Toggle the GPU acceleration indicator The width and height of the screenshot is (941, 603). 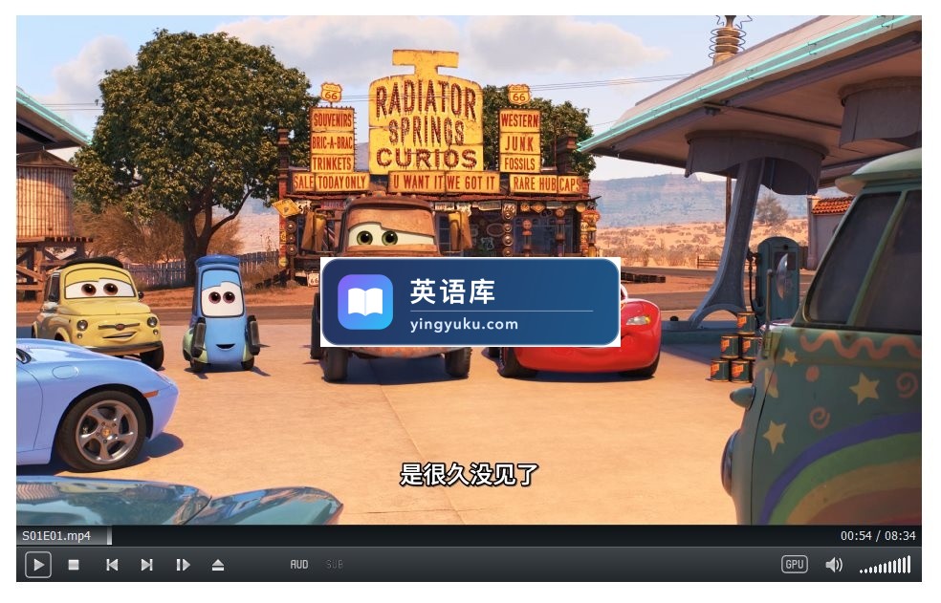(794, 564)
